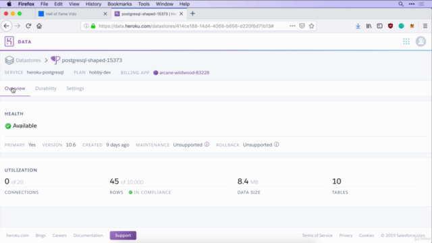Open a new browser tab
The width and height of the screenshot is (432, 243).
pyautogui.click(x=192, y=13)
